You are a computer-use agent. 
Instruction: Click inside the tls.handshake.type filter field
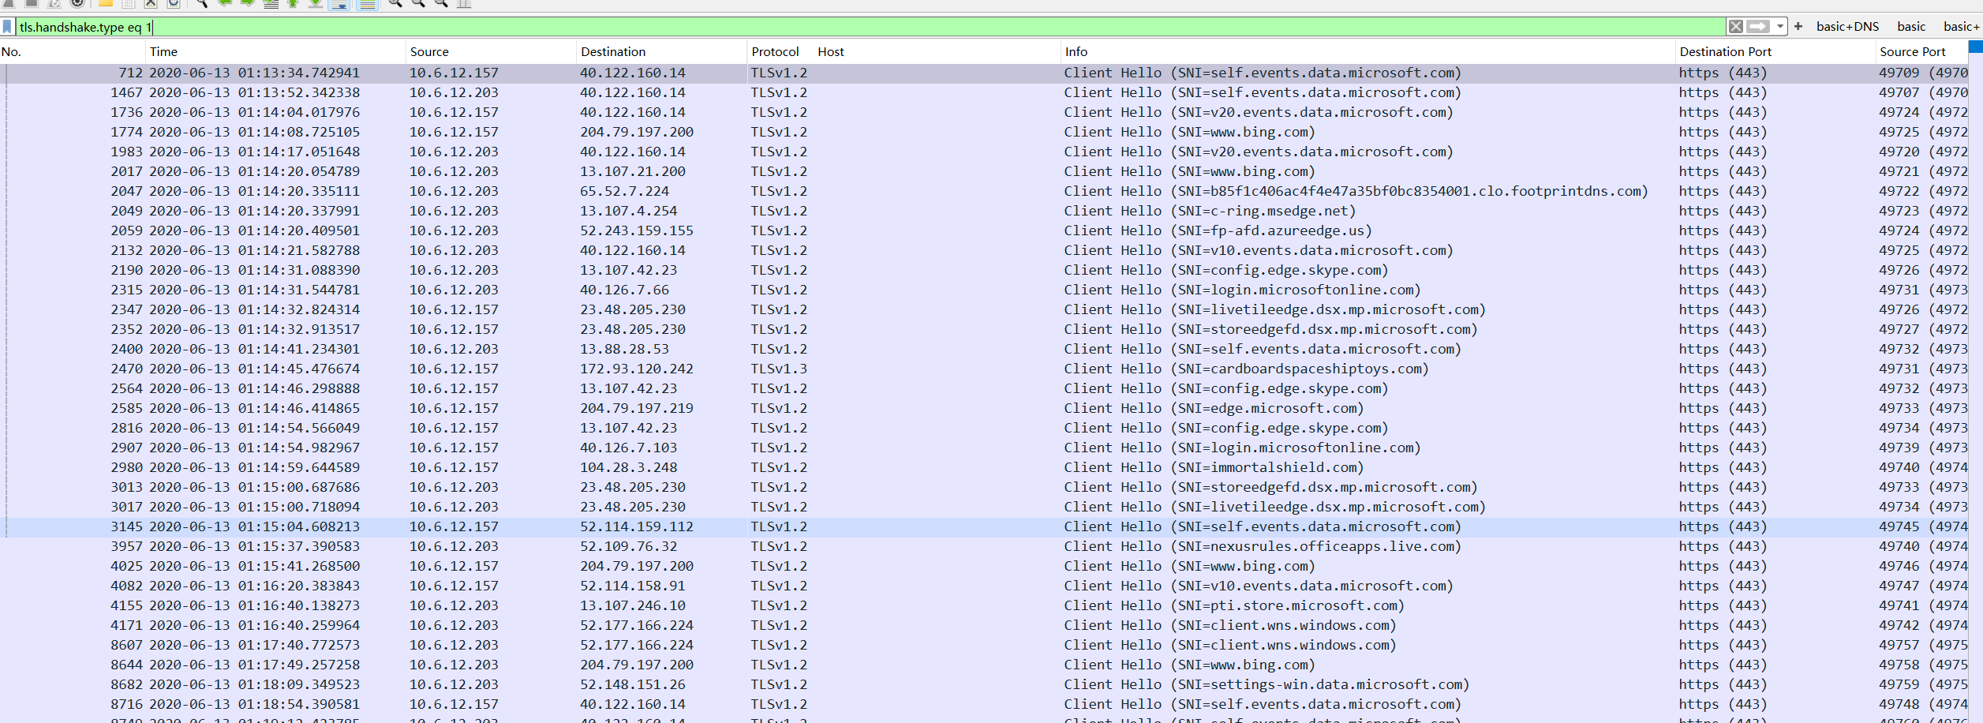click(x=789, y=27)
